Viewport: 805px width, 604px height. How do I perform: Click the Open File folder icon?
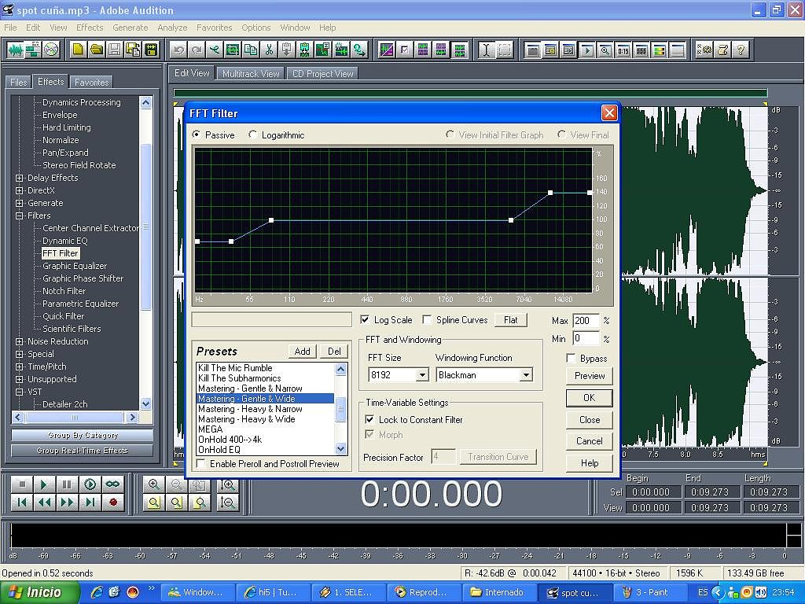[x=96, y=50]
